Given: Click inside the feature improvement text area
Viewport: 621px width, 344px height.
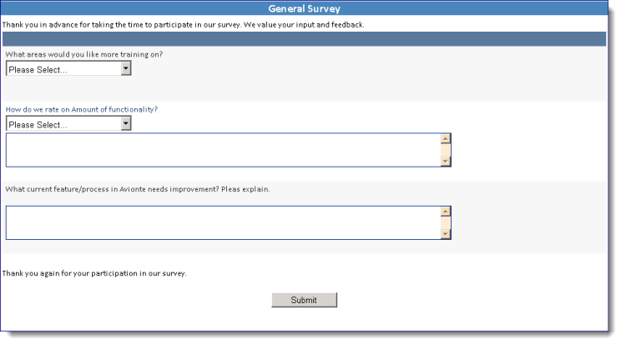Looking at the screenshot, I should coord(224,222).
